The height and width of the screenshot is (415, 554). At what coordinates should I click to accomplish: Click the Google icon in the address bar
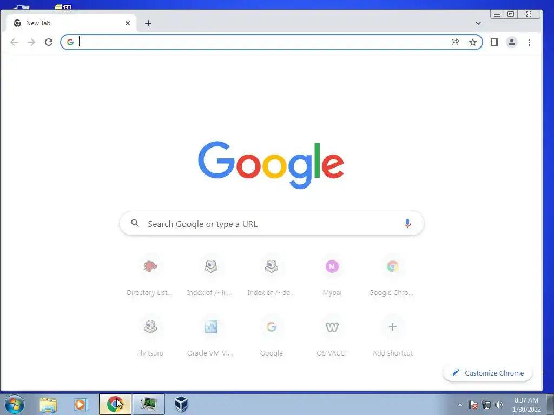[x=70, y=42]
